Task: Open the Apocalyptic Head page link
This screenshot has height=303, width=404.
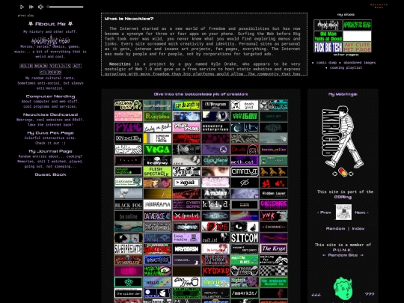Action: [51, 40]
